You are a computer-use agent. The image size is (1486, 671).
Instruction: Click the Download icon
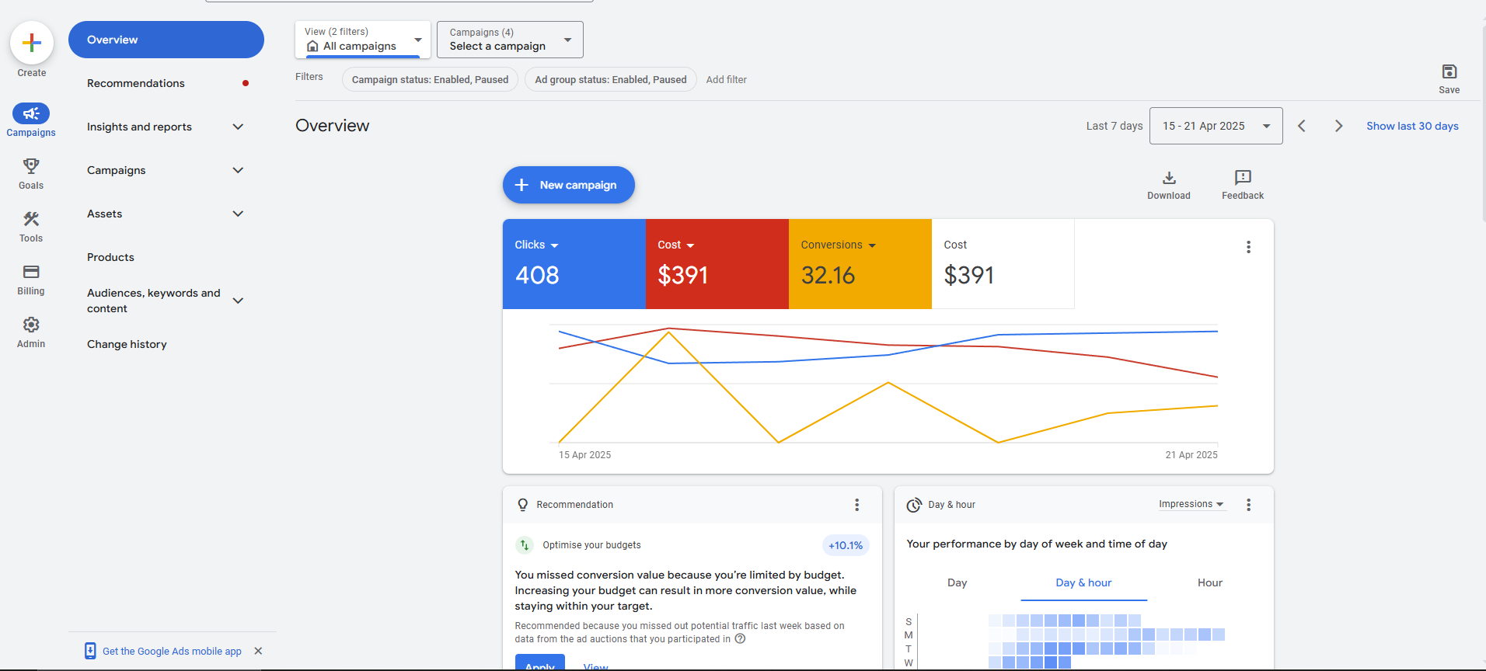pyautogui.click(x=1168, y=178)
